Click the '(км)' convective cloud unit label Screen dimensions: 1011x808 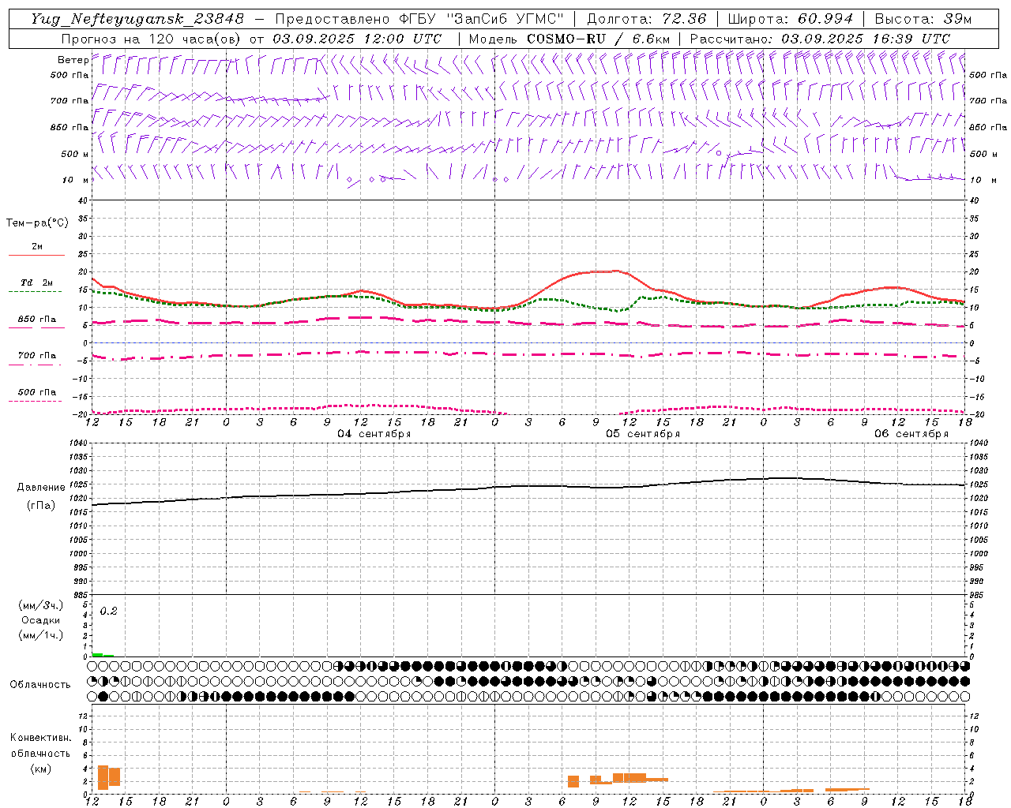(41, 769)
